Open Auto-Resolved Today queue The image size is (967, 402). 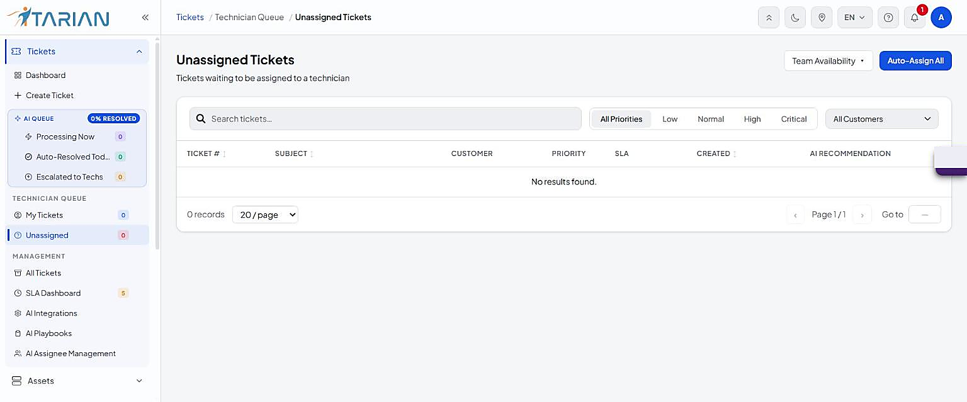pyautogui.click(x=73, y=157)
